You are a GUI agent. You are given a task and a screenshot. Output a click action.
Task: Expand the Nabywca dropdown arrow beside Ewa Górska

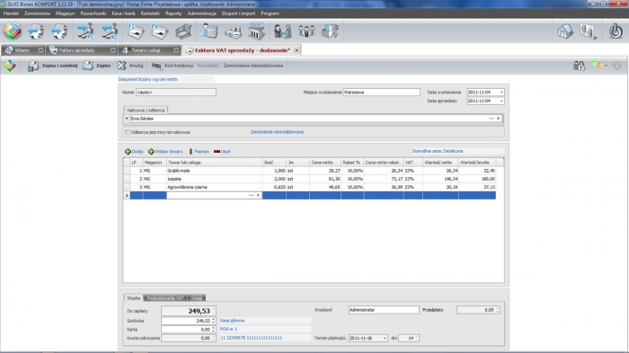tap(127, 119)
